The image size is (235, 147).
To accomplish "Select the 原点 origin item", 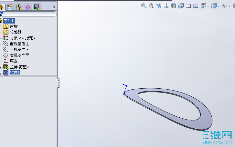I will pos(14,61).
